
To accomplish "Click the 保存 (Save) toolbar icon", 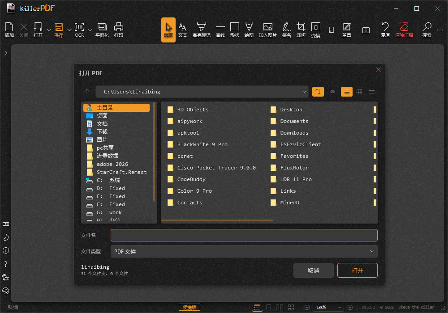I will pos(59,30).
